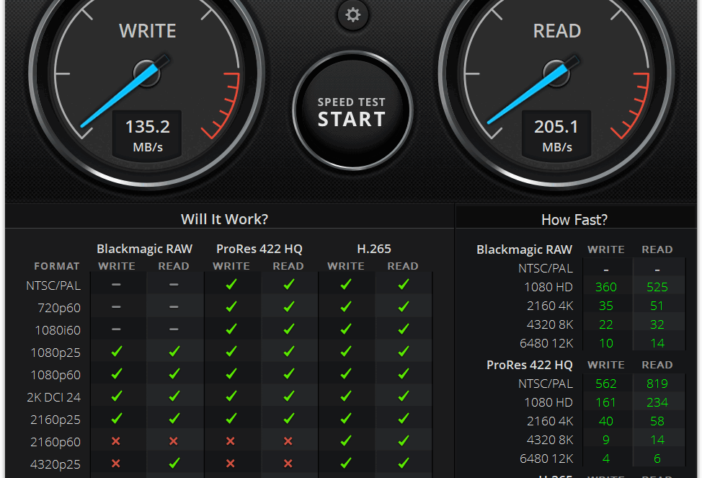Click red cross for 2160p60 ProRes 422 HQ write
This screenshot has width=702, height=478.
point(231,441)
